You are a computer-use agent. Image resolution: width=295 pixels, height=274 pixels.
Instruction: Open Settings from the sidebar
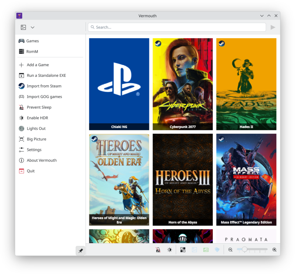[x=50, y=150]
